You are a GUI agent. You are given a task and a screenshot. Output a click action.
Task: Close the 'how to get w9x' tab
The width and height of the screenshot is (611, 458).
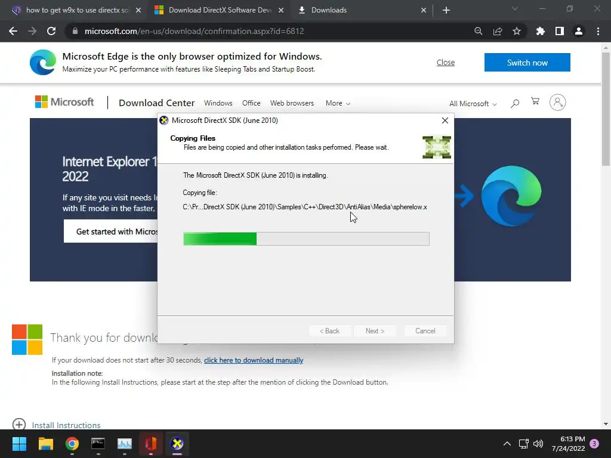(138, 10)
